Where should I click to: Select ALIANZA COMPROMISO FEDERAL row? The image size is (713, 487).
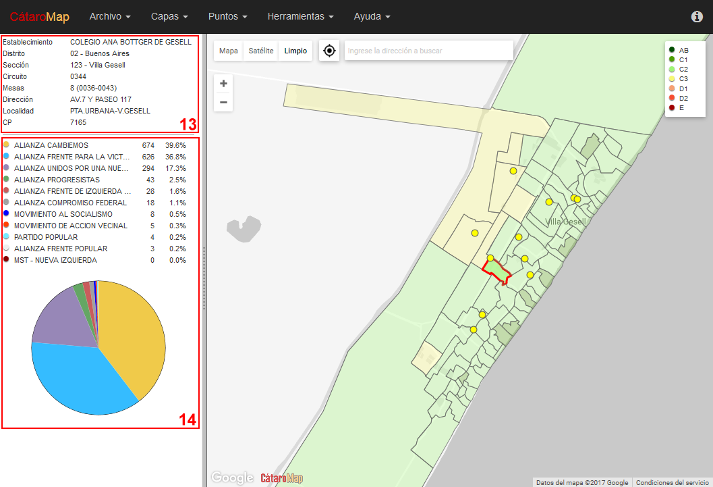click(96, 203)
